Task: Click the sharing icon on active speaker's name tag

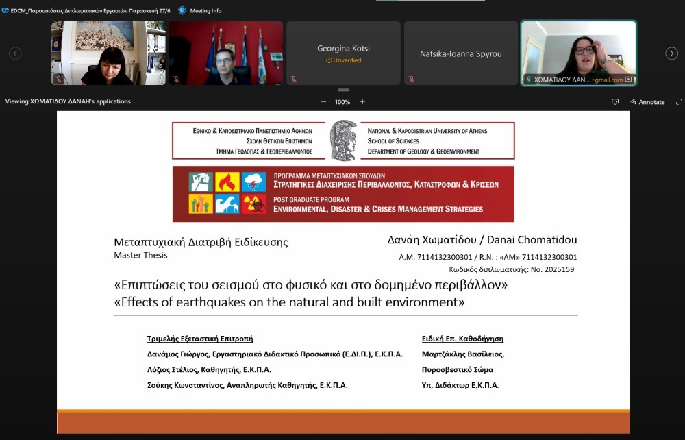Action: (x=628, y=80)
